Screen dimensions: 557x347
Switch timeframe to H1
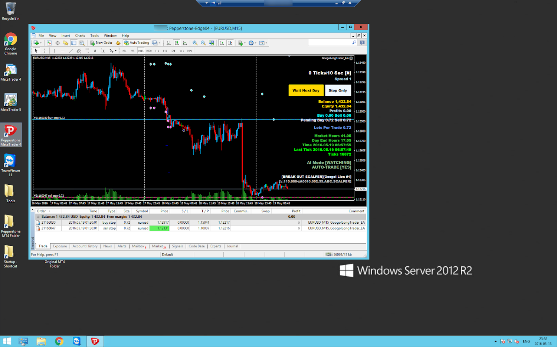coord(157,51)
